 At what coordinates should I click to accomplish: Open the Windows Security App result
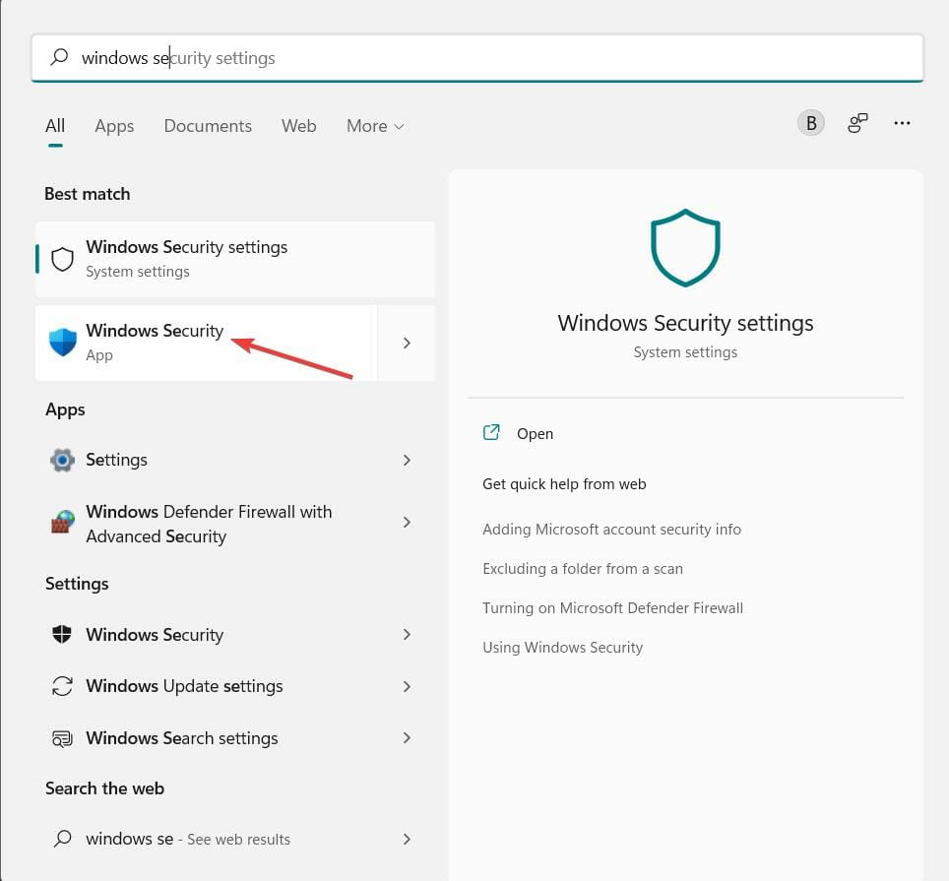(207, 343)
